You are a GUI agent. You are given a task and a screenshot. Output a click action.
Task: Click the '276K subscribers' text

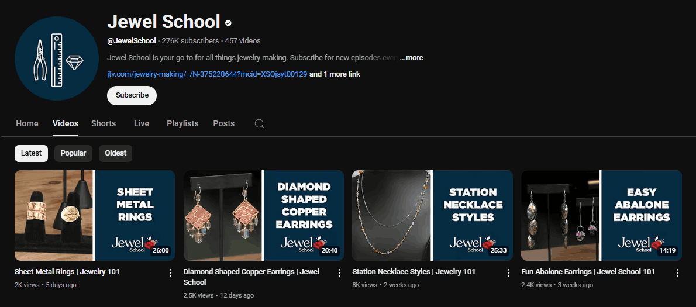191,41
